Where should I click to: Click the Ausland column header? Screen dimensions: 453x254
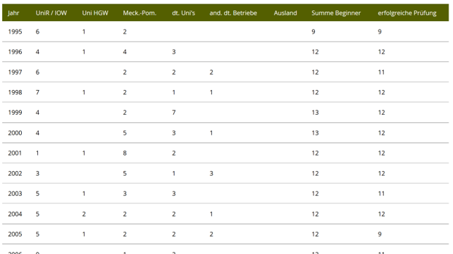point(285,13)
